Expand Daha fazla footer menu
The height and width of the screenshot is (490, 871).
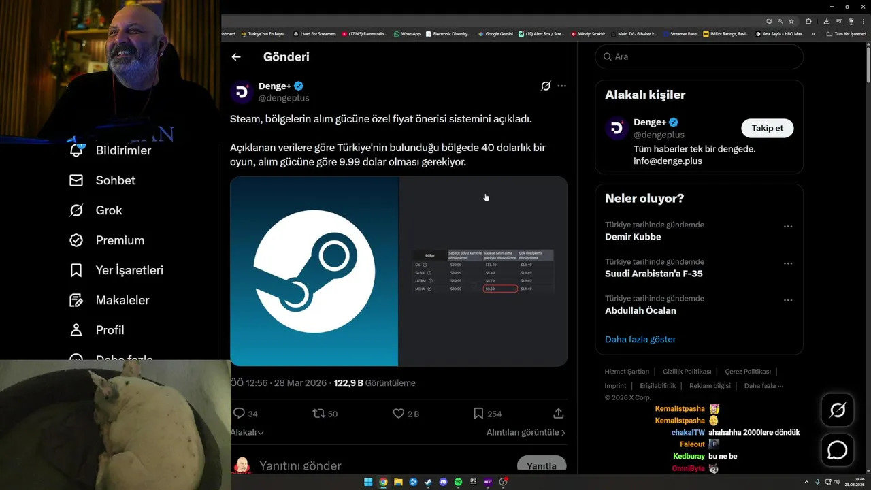pos(763,385)
